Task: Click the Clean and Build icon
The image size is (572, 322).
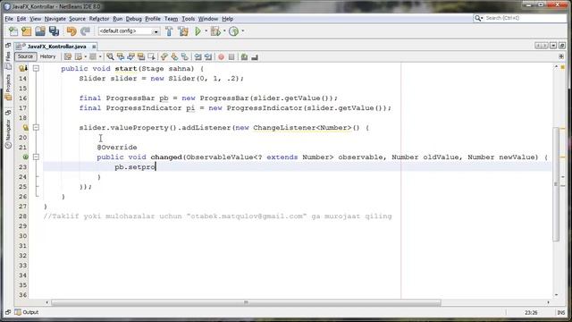Action: click(183, 31)
